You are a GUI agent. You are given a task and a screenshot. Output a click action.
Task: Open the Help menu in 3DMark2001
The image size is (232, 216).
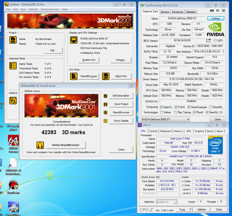(64, 9)
